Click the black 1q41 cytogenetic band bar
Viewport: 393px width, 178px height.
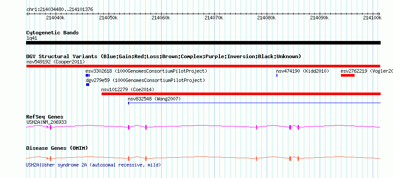203,43
